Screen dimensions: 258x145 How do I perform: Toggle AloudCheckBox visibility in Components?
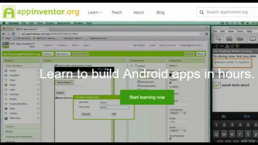[139, 86]
